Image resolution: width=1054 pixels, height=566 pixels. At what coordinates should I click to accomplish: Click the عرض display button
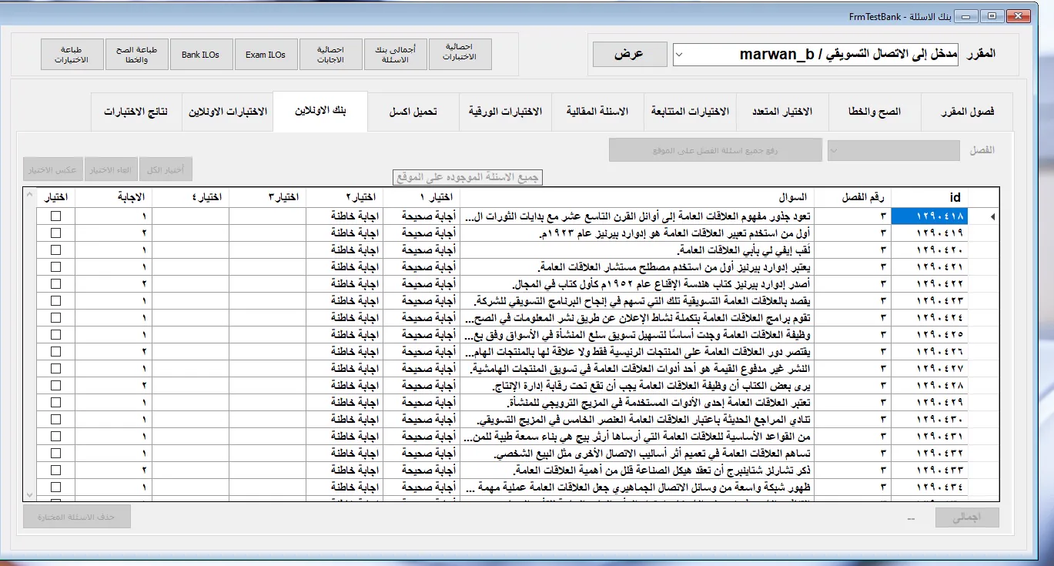pos(629,55)
